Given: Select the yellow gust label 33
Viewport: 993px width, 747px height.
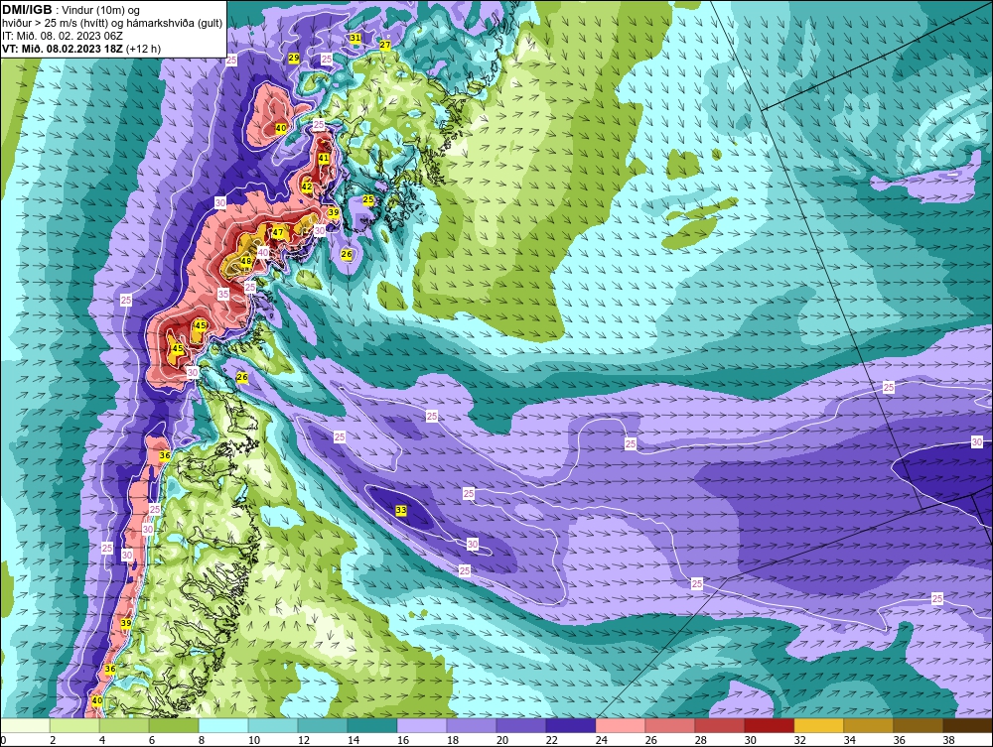Looking at the screenshot, I should [401, 510].
